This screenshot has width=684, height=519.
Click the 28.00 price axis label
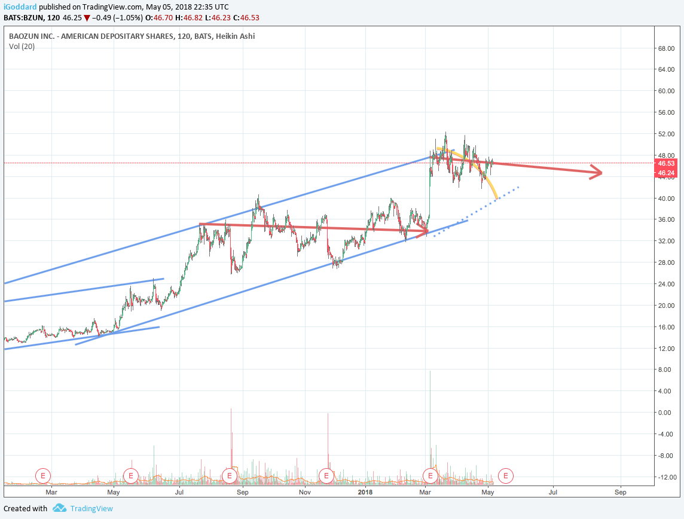pyautogui.click(x=667, y=262)
